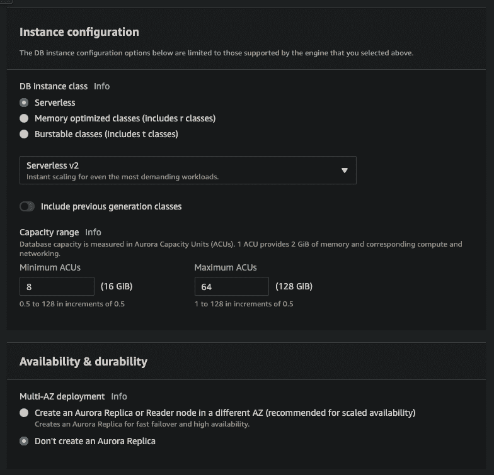Click the Instant scaling description inside dropdown
The image size is (494, 475).
[x=122, y=177]
